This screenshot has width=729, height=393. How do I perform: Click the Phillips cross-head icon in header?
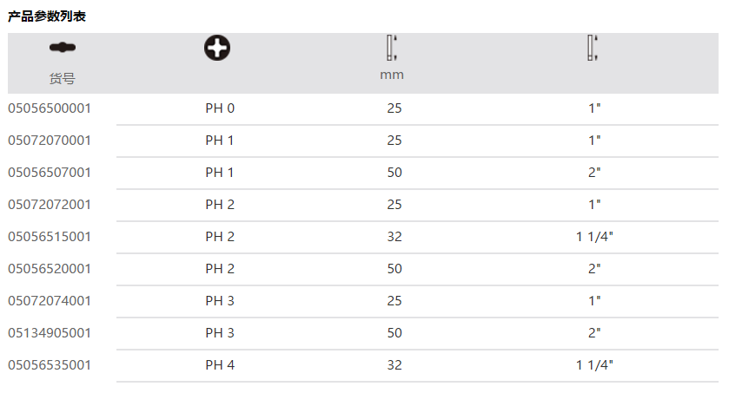click(218, 49)
